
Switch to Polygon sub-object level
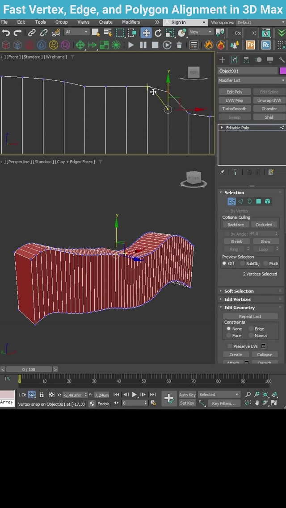pos(258,201)
